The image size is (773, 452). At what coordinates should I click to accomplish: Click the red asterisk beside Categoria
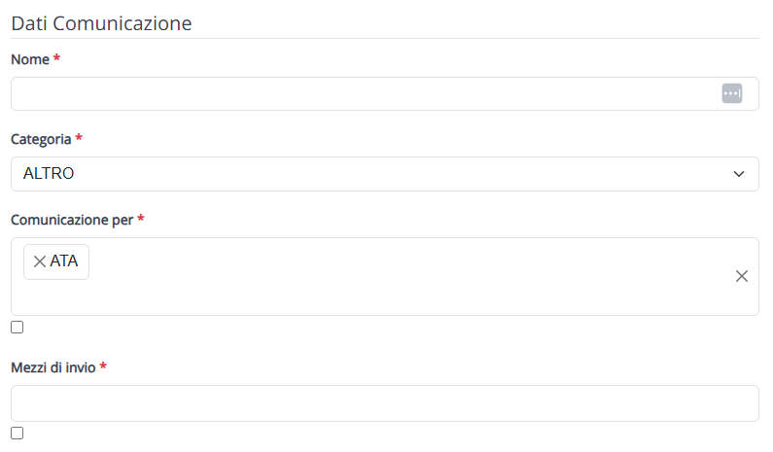79,138
